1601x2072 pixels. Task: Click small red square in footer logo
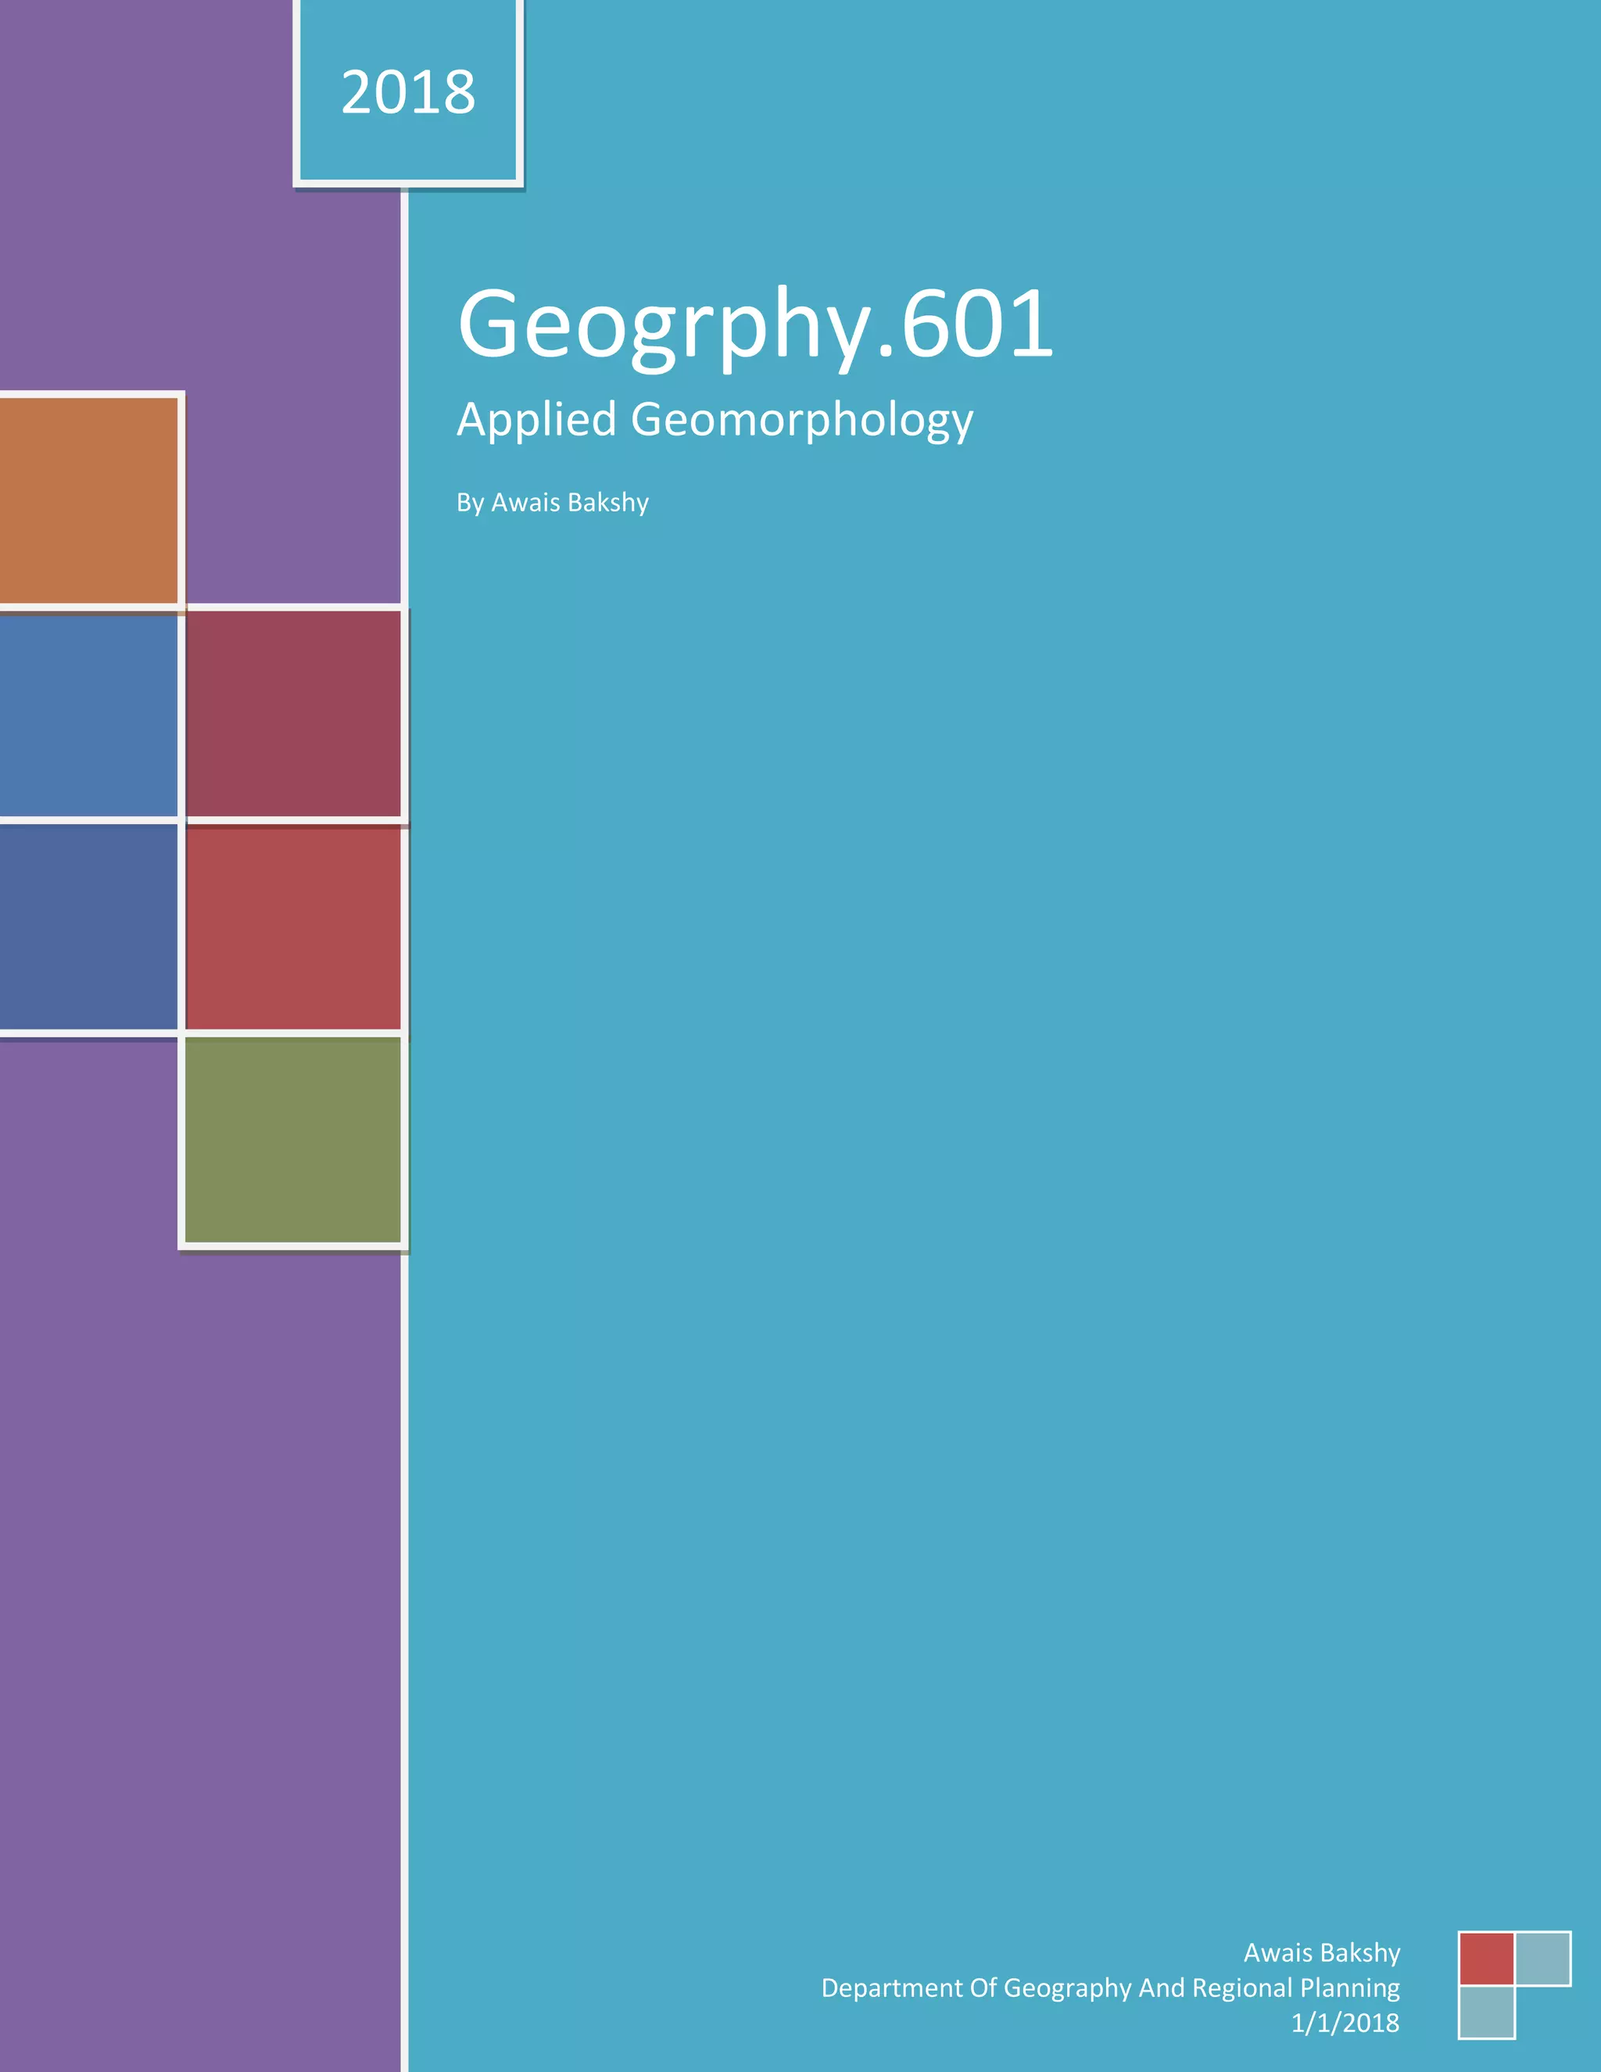tap(1486, 1959)
